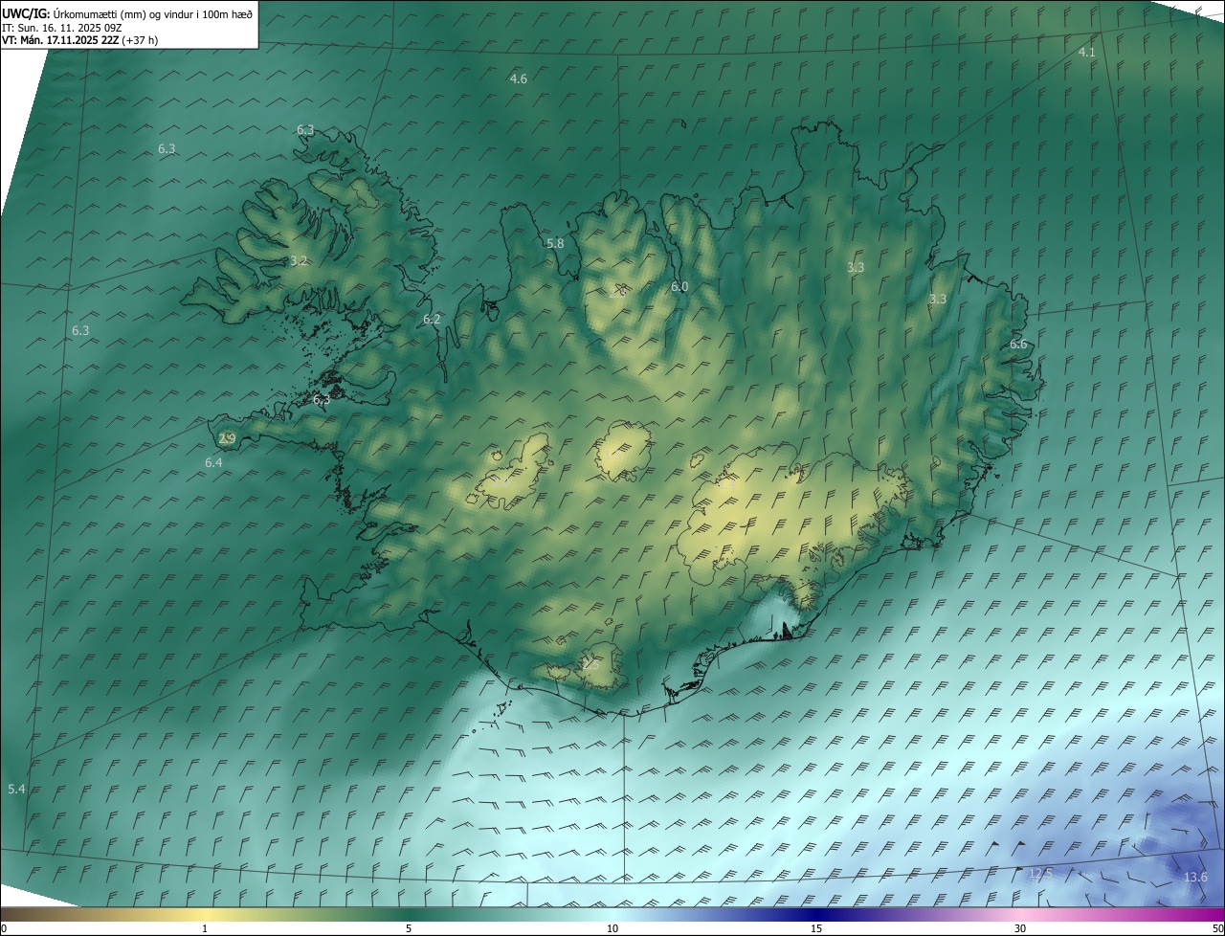Select the '5.8' map value
This screenshot has width=1225, height=936.
click(555, 243)
